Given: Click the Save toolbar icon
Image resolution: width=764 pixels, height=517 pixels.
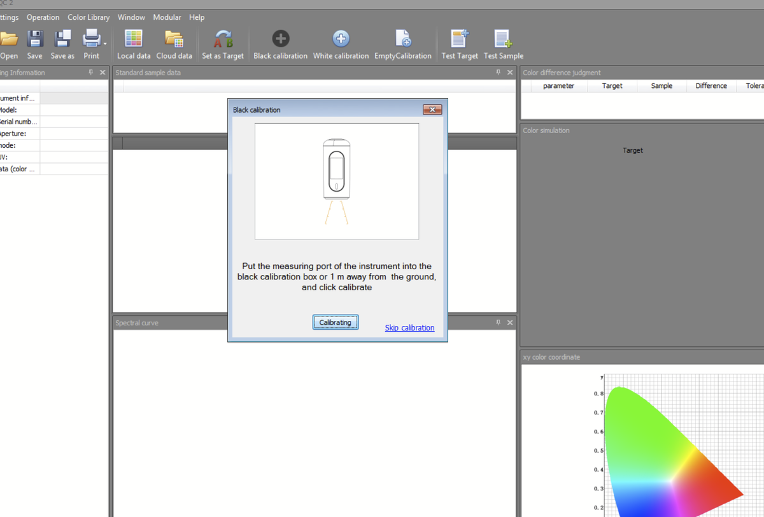Looking at the screenshot, I should point(35,39).
